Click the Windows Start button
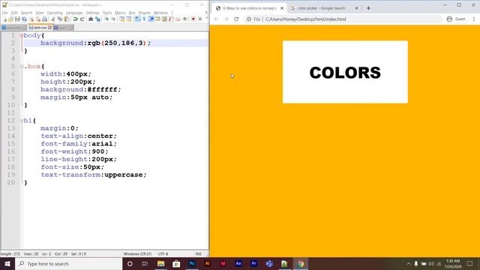480x270 pixels. pyautogui.click(x=7, y=263)
